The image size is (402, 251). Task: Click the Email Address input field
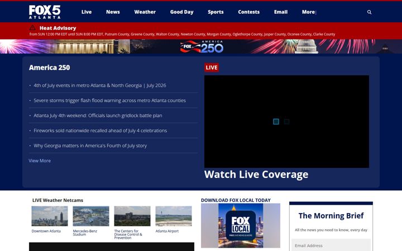(x=331, y=245)
